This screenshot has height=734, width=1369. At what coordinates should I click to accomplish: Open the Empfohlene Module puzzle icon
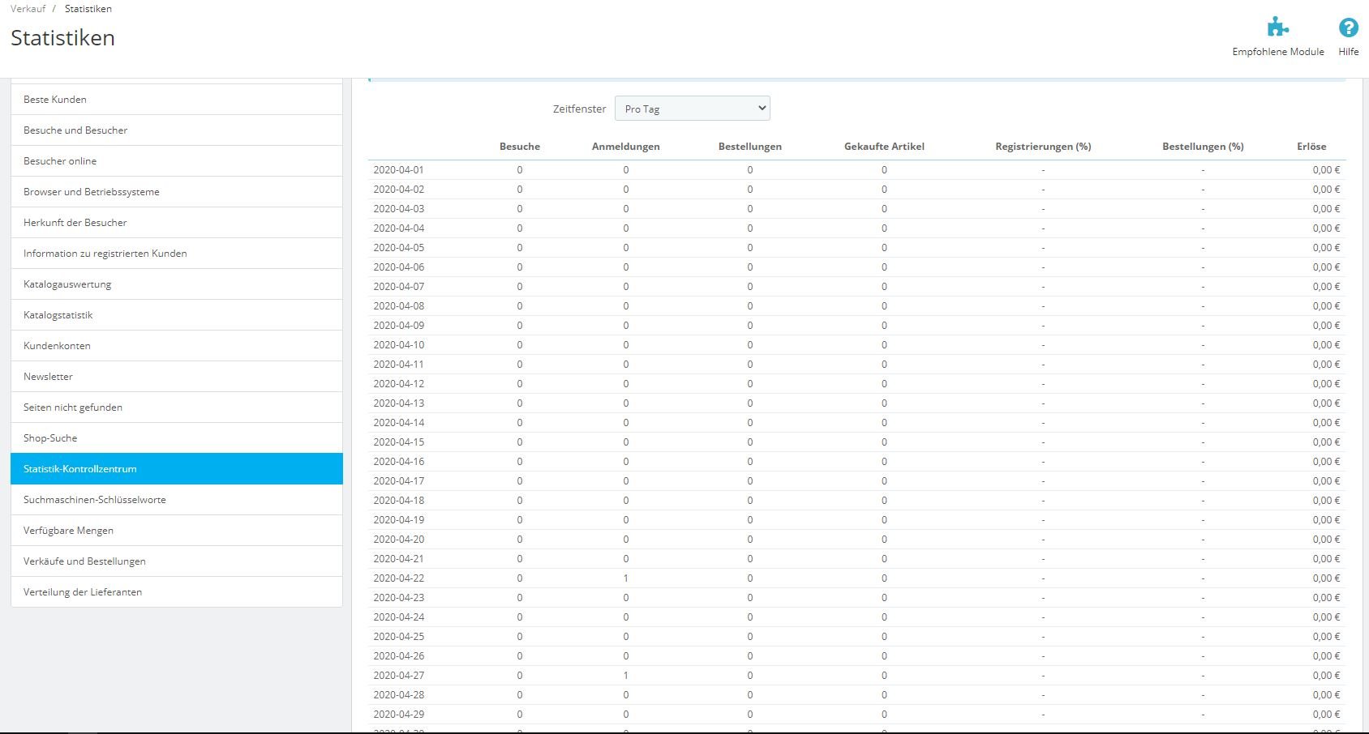click(x=1278, y=28)
